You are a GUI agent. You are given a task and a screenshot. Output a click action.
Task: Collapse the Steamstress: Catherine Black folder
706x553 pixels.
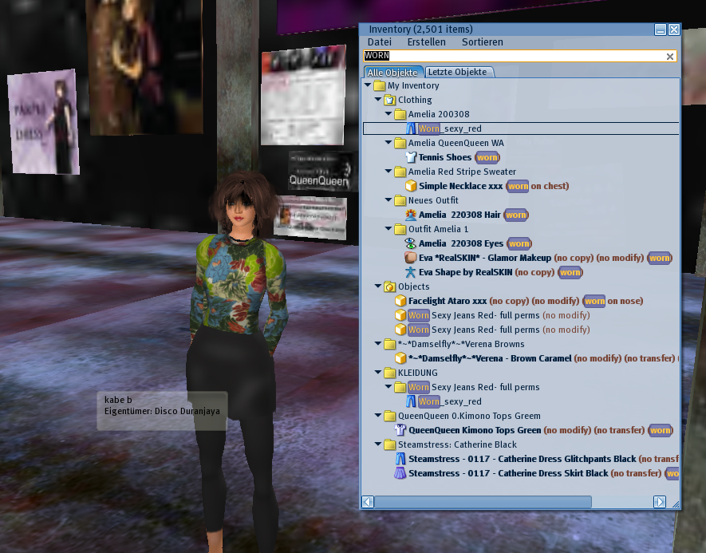(378, 444)
